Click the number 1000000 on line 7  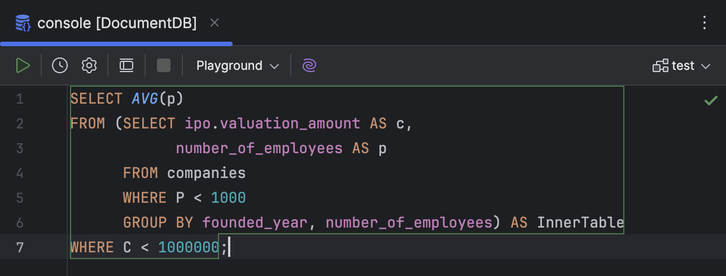[x=188, y=247]
